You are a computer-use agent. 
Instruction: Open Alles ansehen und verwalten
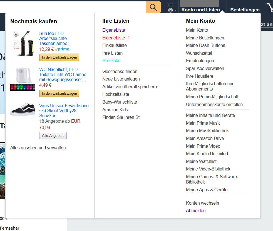click(38, 148)
